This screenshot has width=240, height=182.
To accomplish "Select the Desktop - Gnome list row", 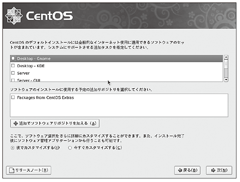I will (116, 59).
